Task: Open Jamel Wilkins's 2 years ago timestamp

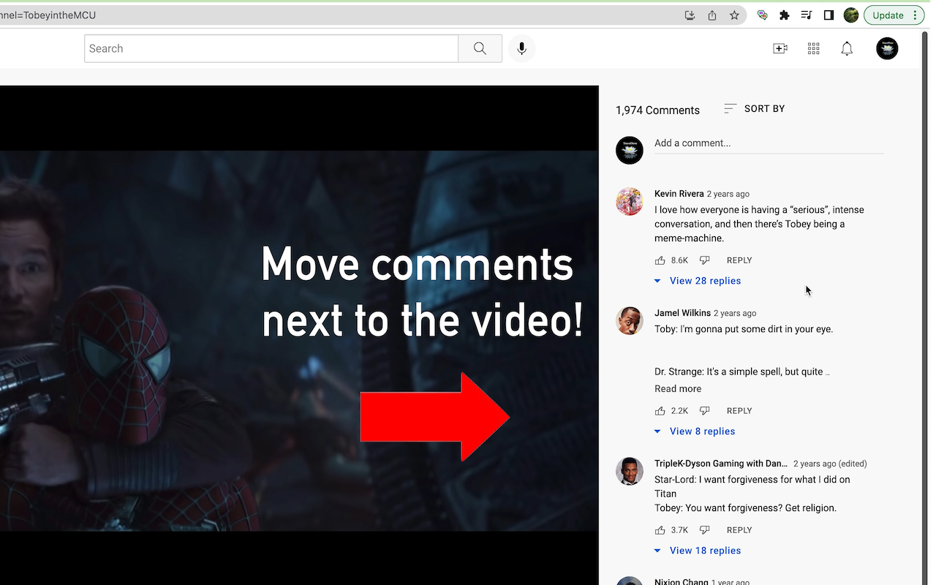Action: (735, 313)
